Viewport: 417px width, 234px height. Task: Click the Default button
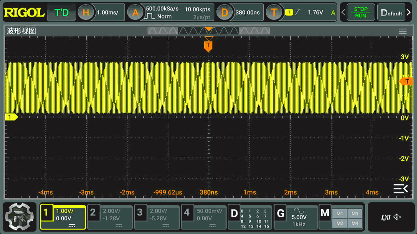pos(392,13)
